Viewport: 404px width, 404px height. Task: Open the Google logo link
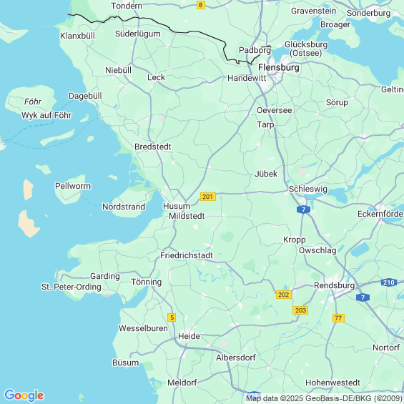coord(24,395)
